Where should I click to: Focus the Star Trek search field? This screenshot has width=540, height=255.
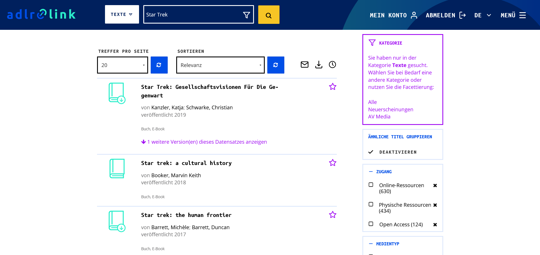[193, 14]
